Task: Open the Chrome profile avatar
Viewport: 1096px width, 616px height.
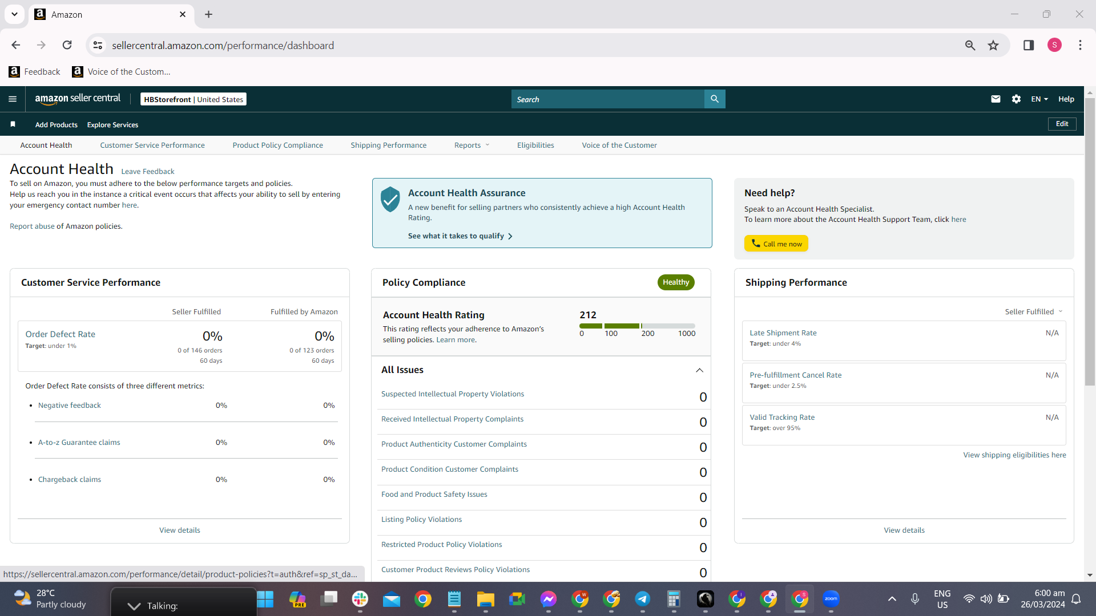Action: 1054,45
